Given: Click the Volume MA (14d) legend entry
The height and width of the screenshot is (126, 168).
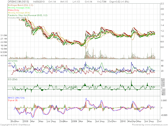Looking at the screenshot, I should point(17,18).
